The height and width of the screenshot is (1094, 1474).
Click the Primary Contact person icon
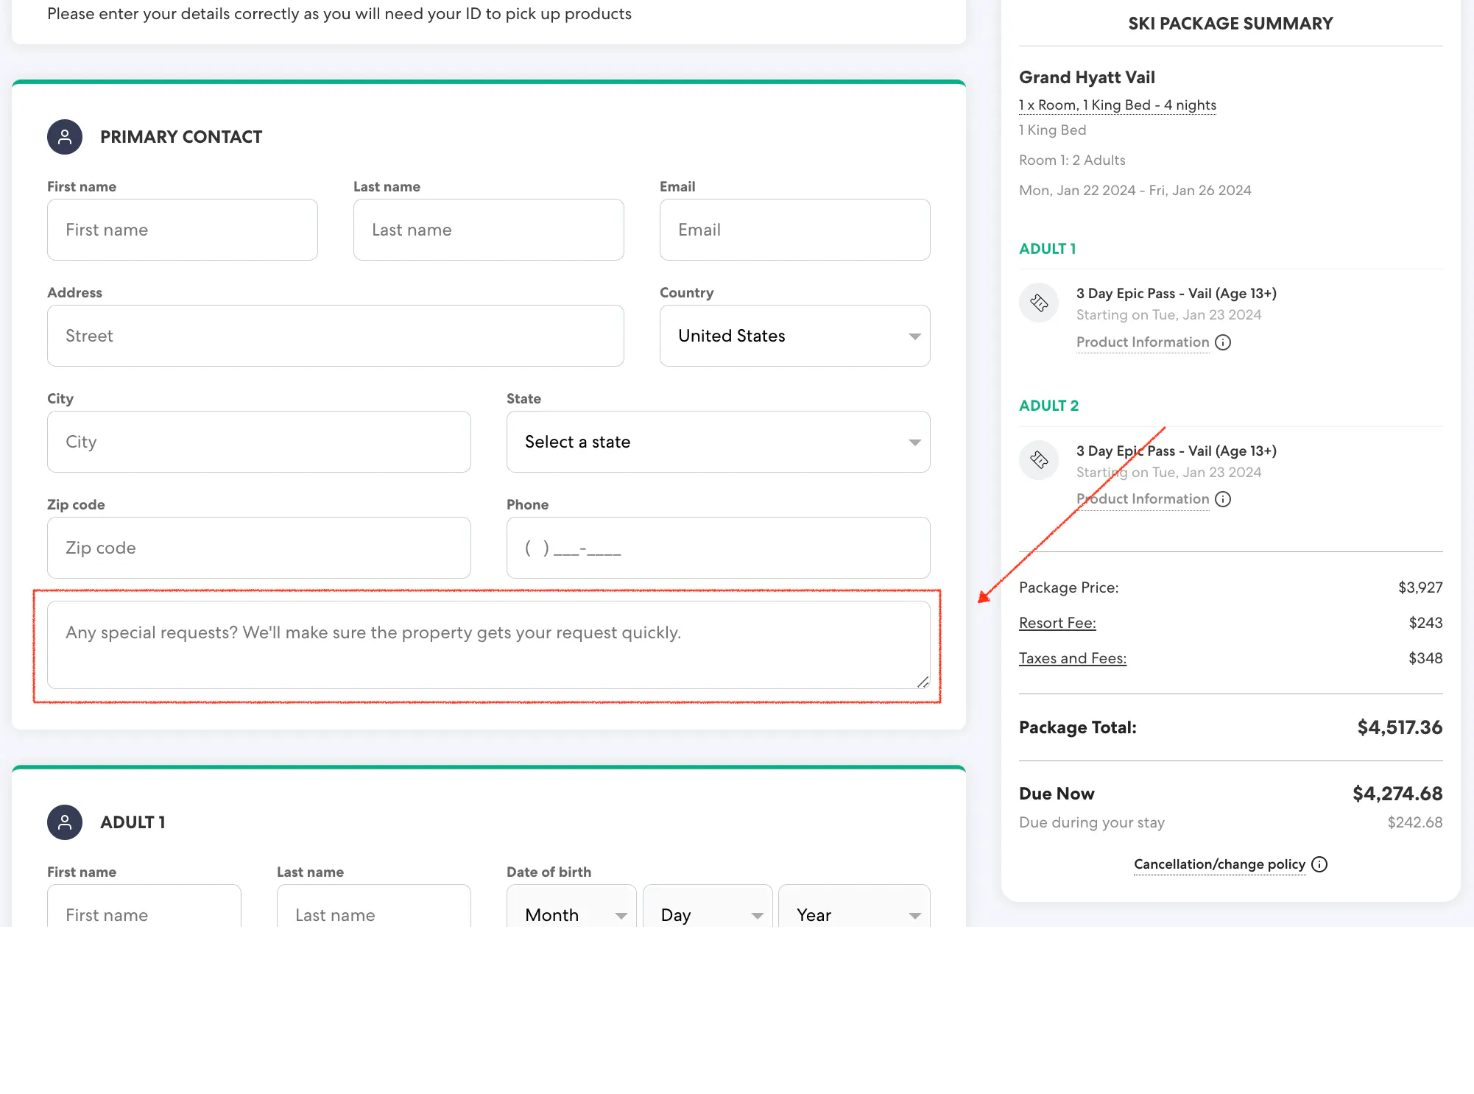pos(65,137)
